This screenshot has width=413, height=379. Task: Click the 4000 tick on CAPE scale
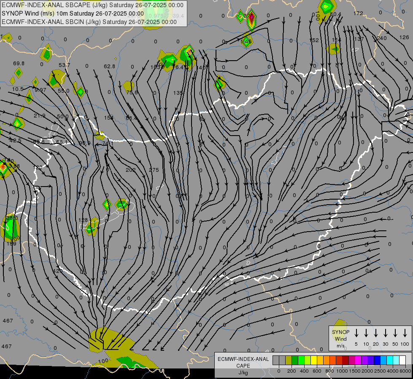[392, 371]
